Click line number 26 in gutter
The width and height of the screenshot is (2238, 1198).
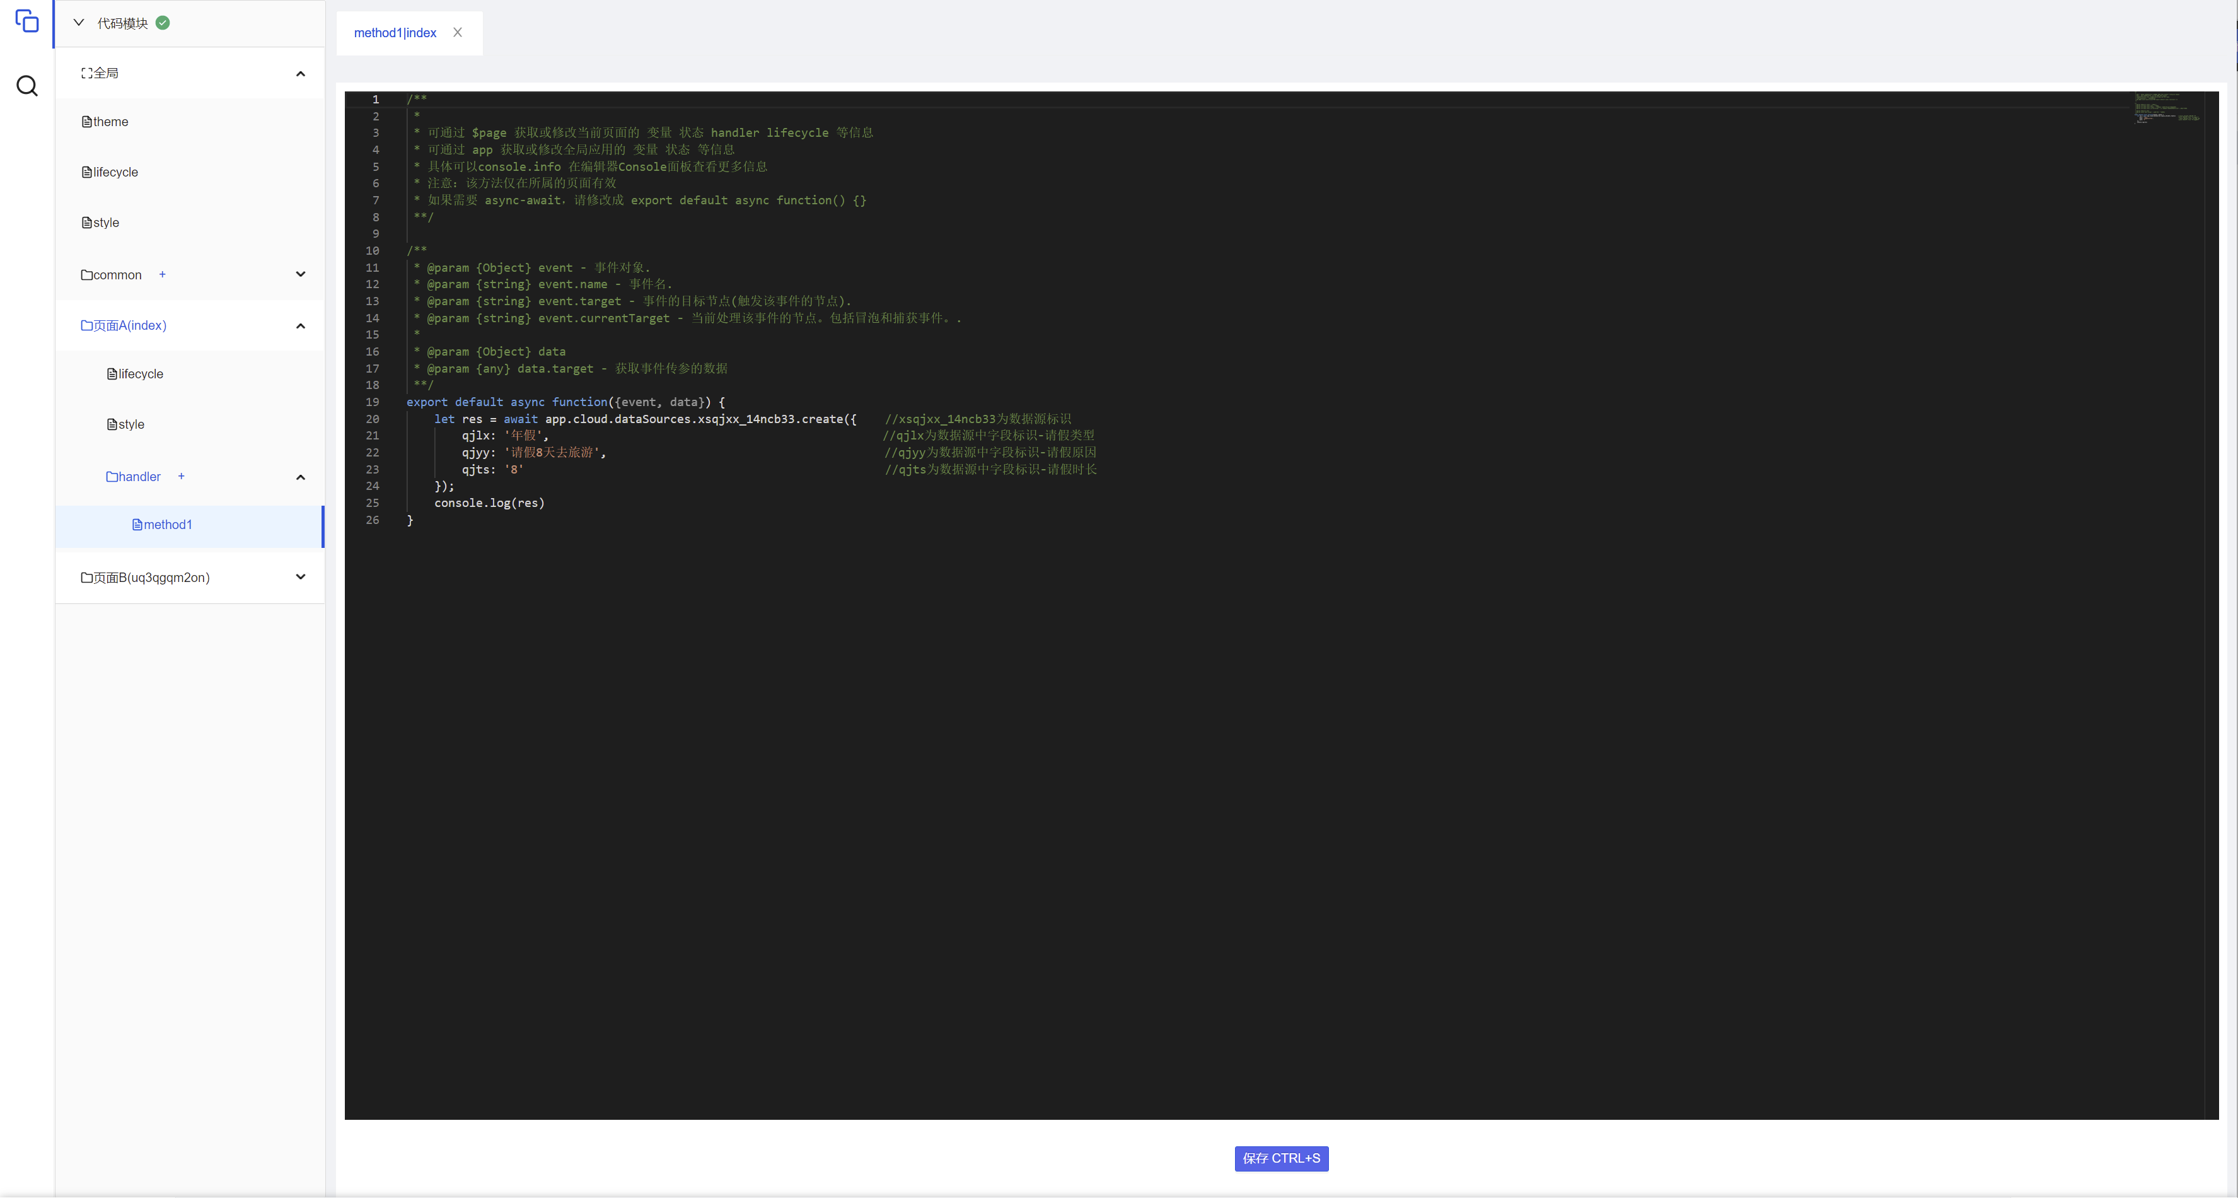pyautogui.click(x=372, y=520)
